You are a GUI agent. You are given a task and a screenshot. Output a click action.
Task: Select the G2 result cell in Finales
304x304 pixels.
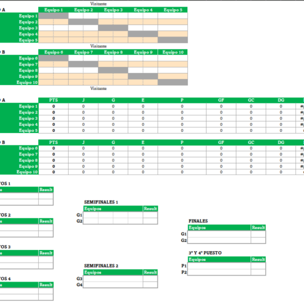(258, 240)
